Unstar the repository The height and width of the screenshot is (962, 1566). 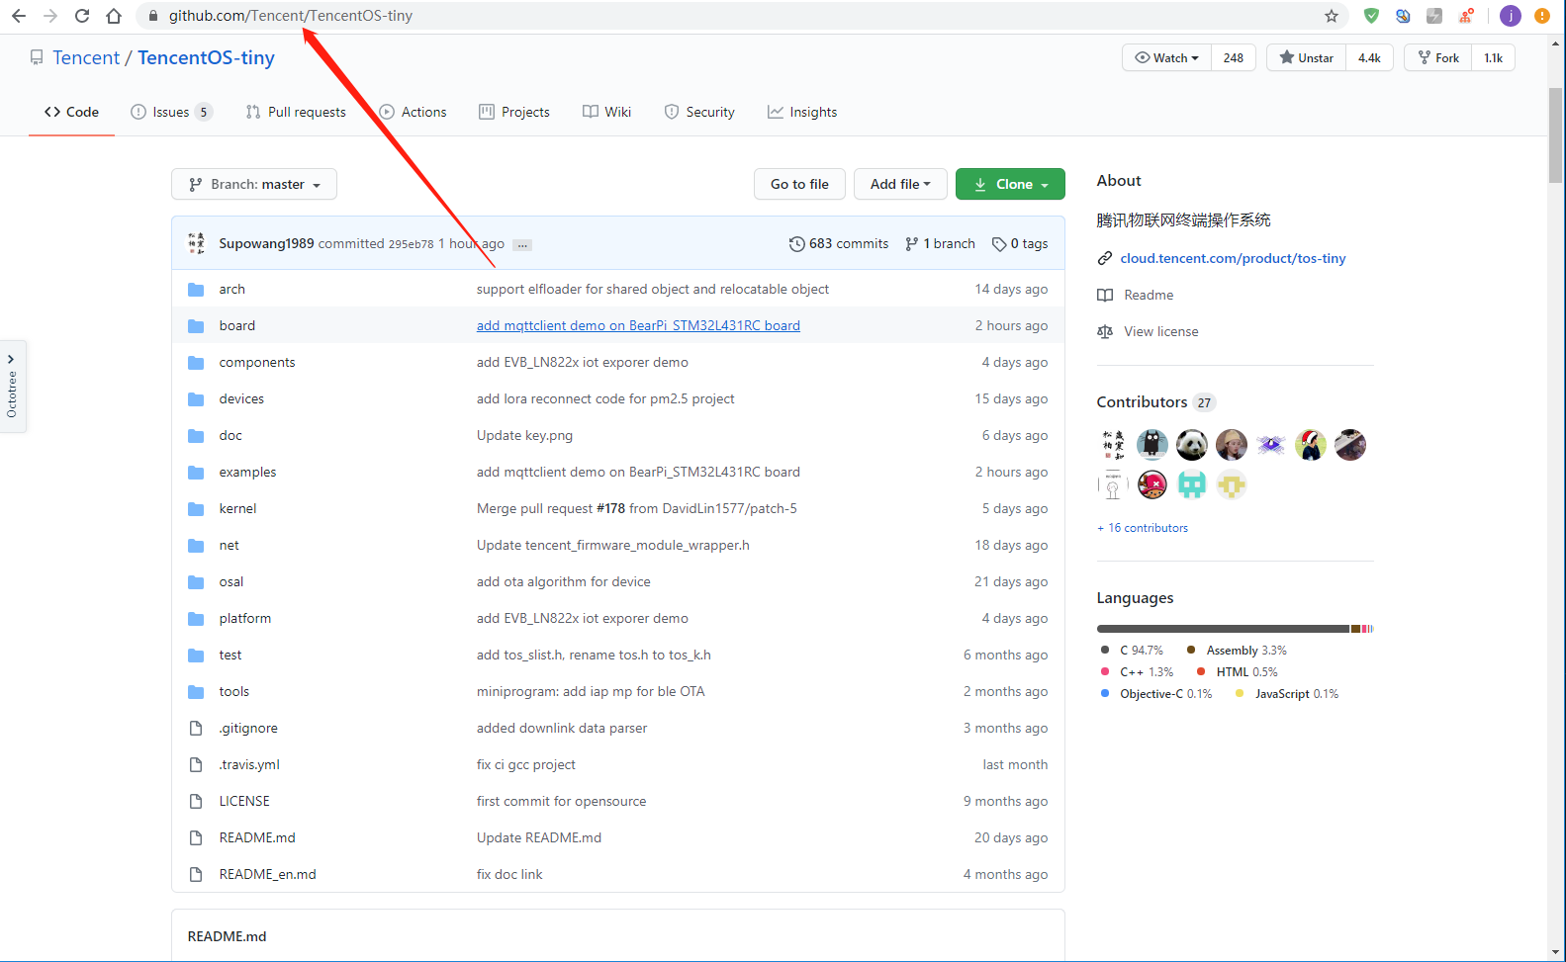[x=1306, y=58]
